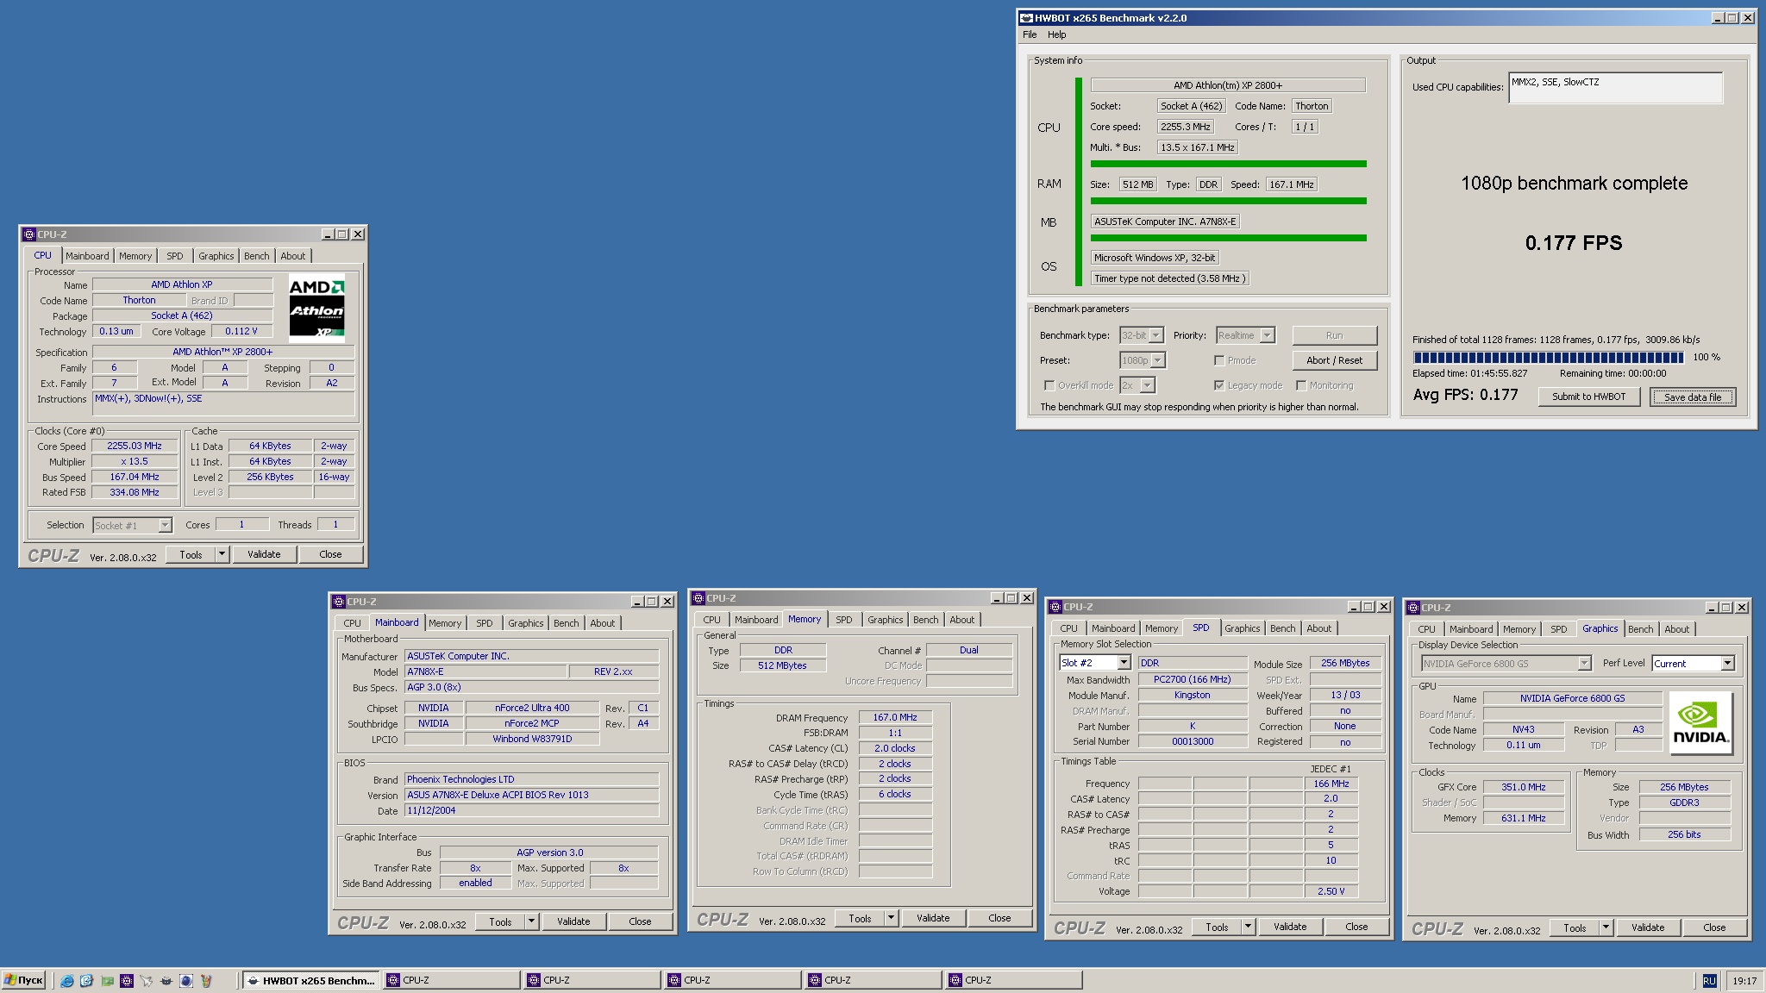1766x993 pixels.
Task: Click the title icon of CPU-Z Memory window
Action: coord(698,598)
